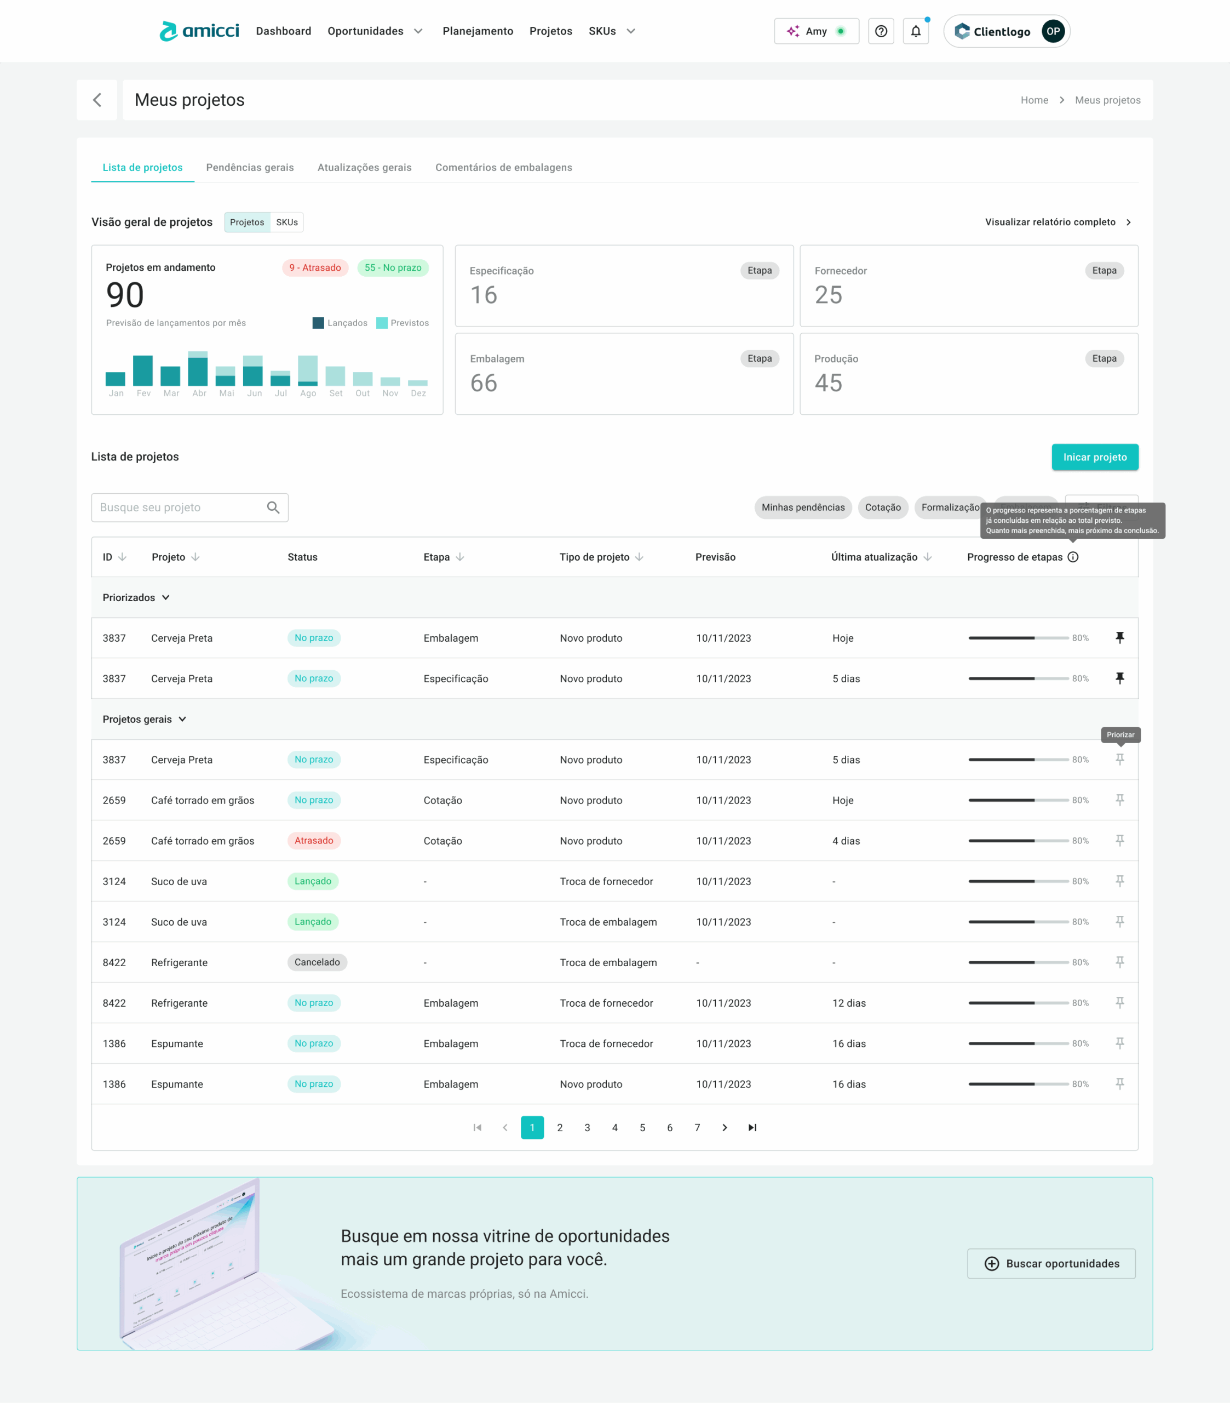This screenshot has width=1230, height=1403.
Task: Click the back arrow beside Meus projetos
Action: tap(97, 100)
